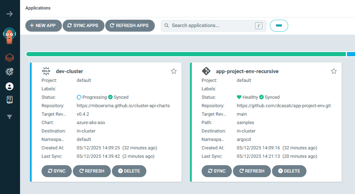
Task: Focus the Search applications field
Action: click(x=214, y=26)
